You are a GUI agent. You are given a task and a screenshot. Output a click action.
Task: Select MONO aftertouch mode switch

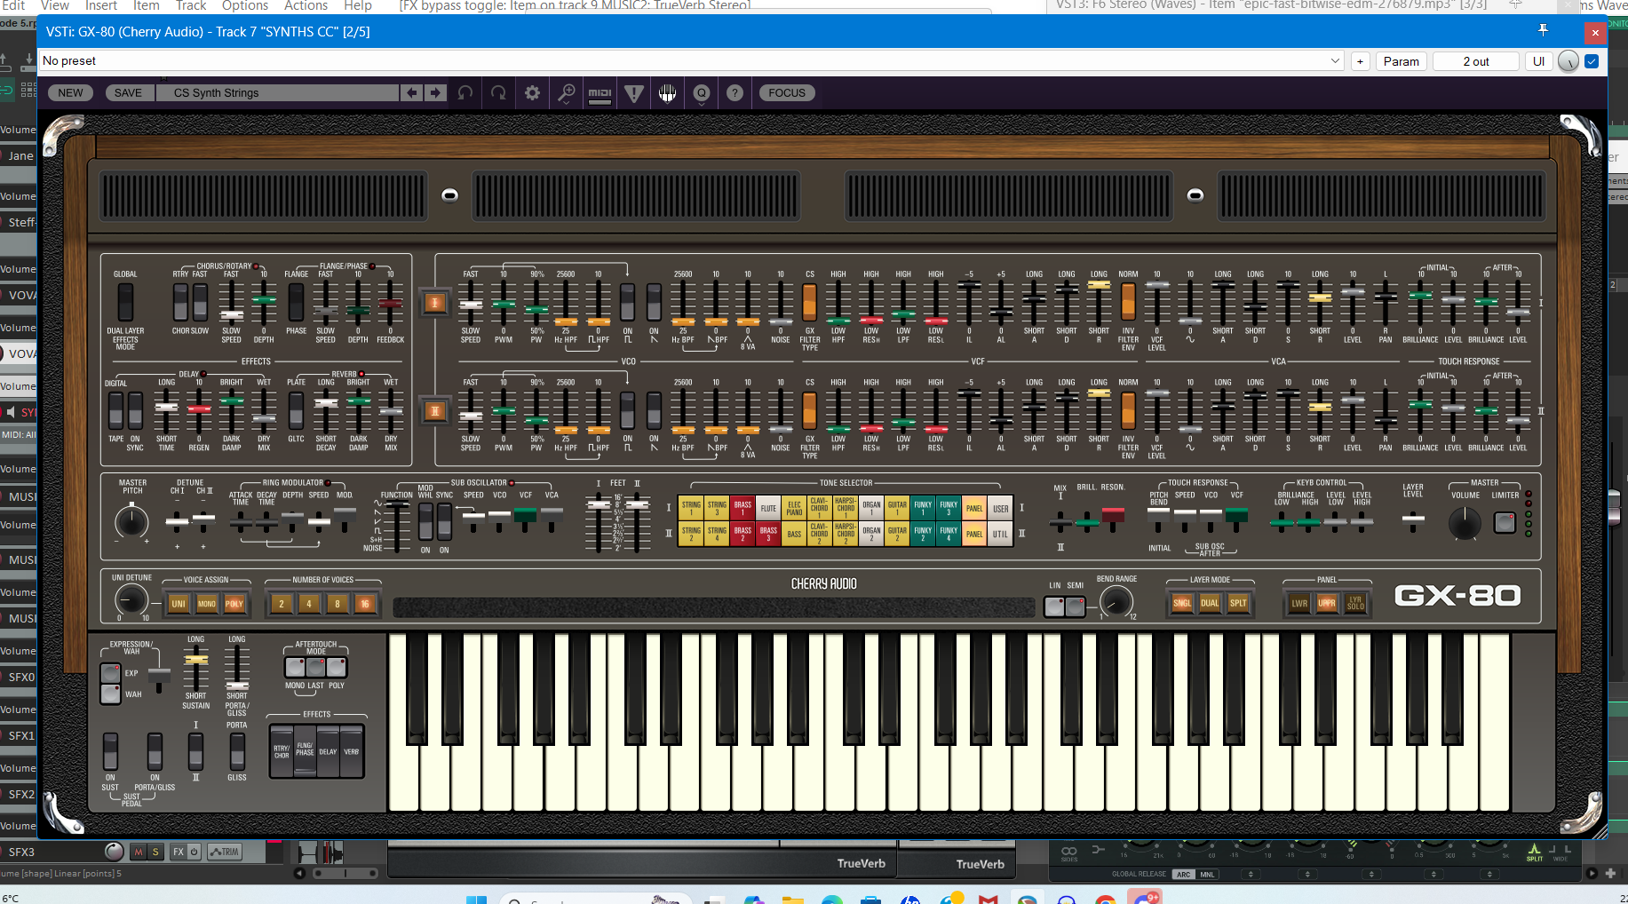(295, 667)
